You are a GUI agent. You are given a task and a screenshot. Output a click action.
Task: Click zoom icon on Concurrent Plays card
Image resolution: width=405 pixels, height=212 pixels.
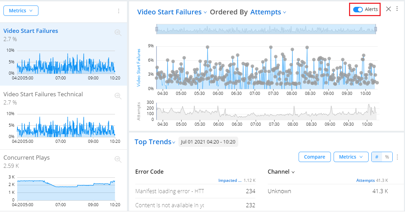[118, 159]
